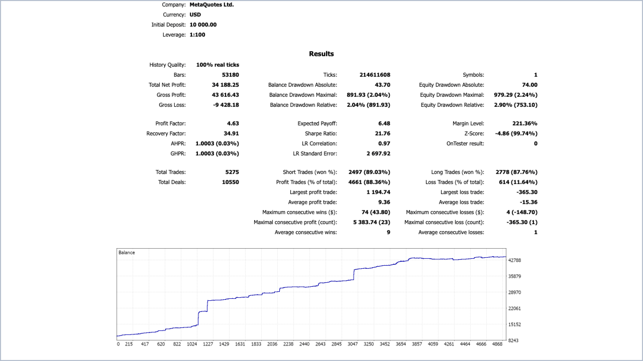
Task: Click the chart axis value "35879"
Action: [x=515, y=276]
